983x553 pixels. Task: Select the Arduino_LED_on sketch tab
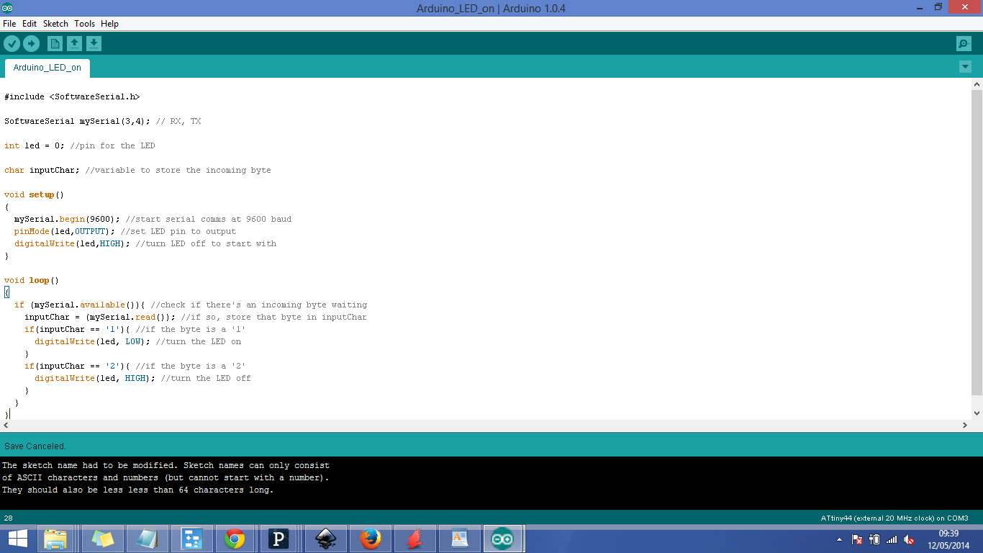(x=47, y=68)
